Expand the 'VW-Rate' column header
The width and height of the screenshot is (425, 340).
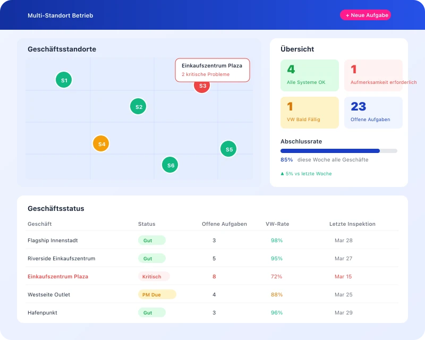tap(277, 224)
